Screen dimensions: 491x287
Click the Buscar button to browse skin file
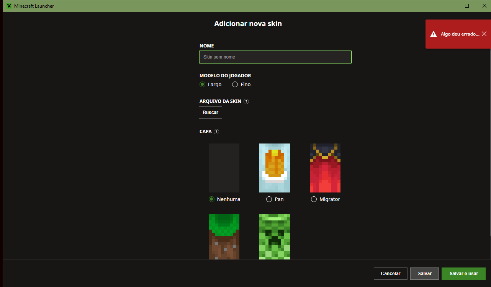[210, 113]
